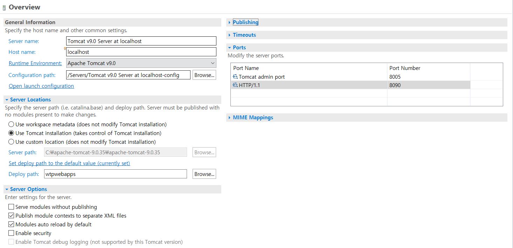Image resolution: width=513 pixels, height=248 pixels.
Task: Click the server icon beside Overview title
Action: tap(4, 7)
